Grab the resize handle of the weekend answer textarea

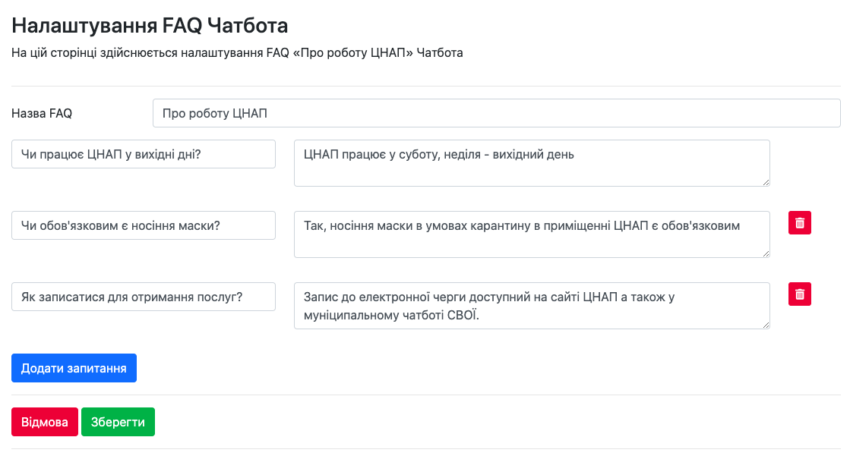(x=766, y=181)
